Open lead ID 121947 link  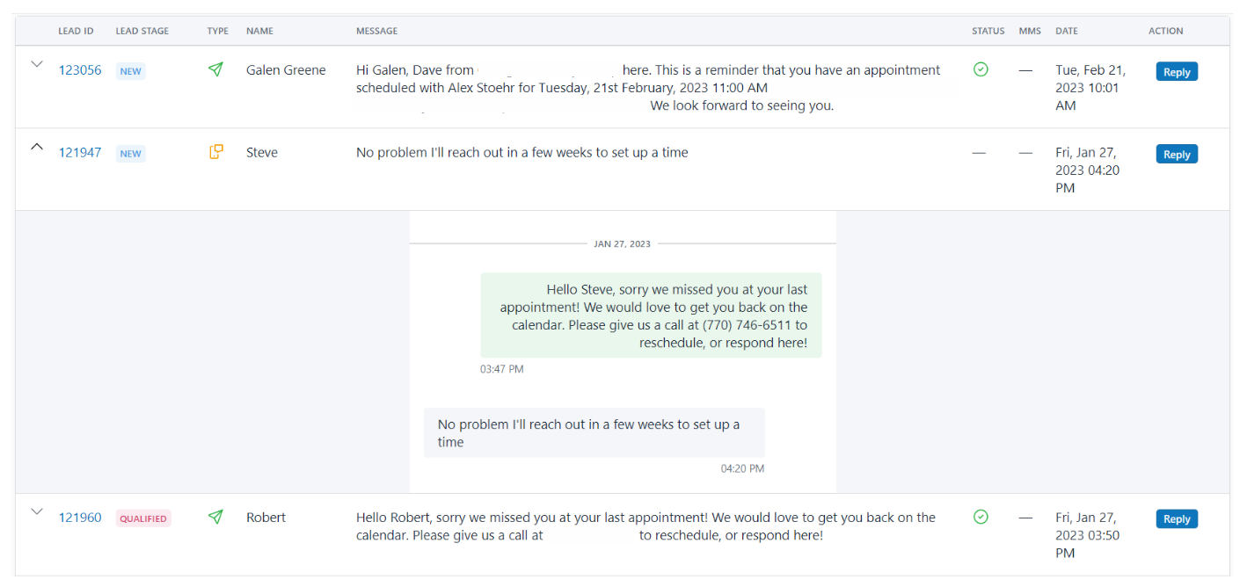80,152
